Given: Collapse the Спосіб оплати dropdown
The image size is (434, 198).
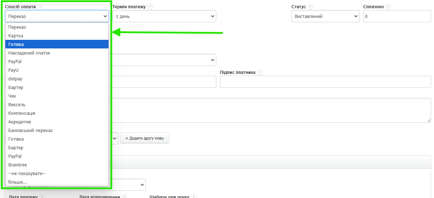Looking at the screenshot, I should click(57, 16).
